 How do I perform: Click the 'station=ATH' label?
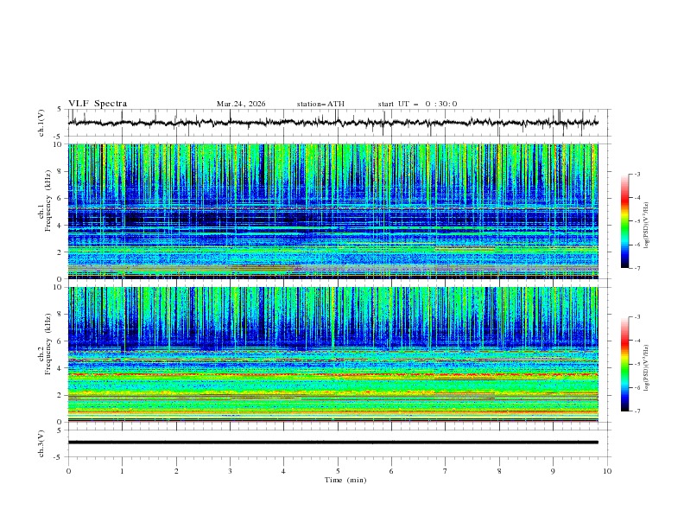click(x=320, y=104)
